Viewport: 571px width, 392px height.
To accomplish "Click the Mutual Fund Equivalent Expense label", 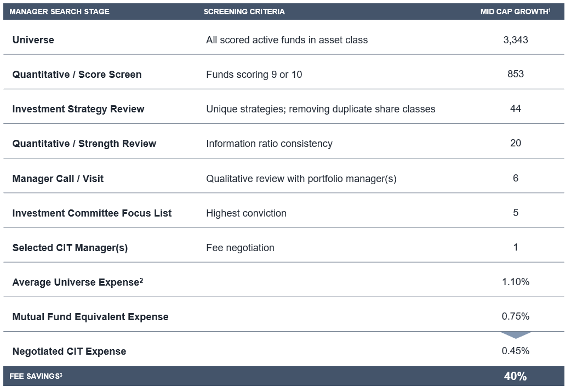I will 90,317.
